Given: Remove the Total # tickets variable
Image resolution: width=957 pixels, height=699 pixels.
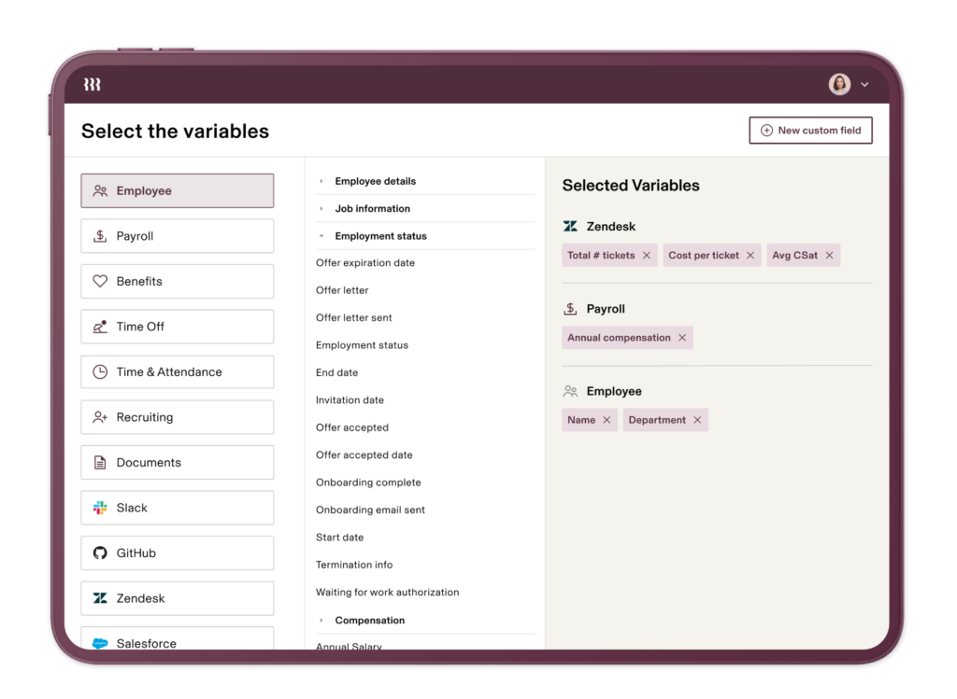Looking at the screenshot, I should click(647, 256).
